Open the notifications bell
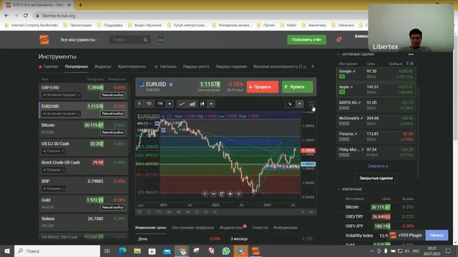Screen dimensions: 458x257 pyautogui.click(x=338, y=40)
